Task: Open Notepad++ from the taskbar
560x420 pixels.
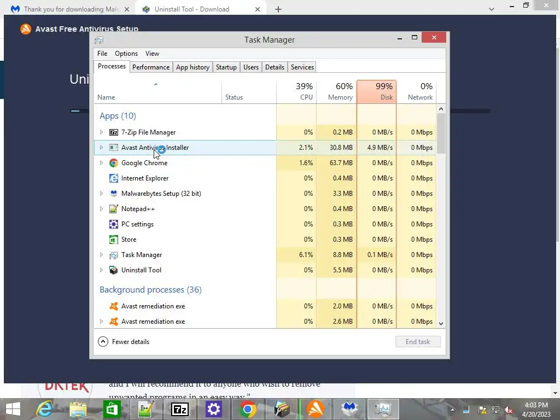Action: tap(146, 409)
